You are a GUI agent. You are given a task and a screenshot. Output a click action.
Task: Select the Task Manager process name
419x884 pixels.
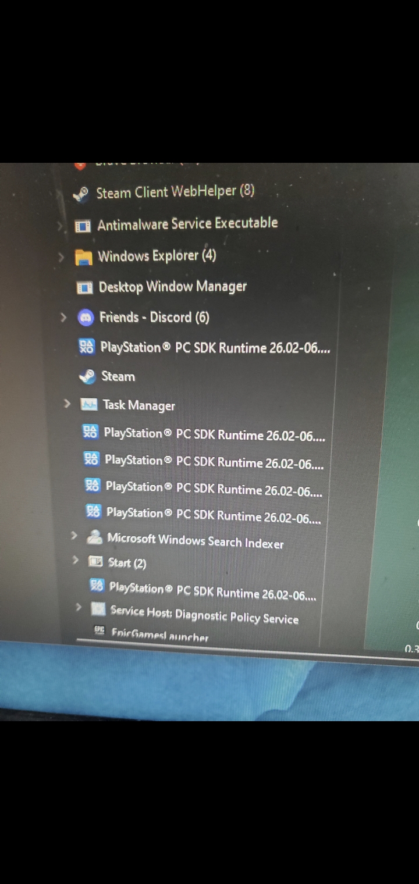pos(139,405)
